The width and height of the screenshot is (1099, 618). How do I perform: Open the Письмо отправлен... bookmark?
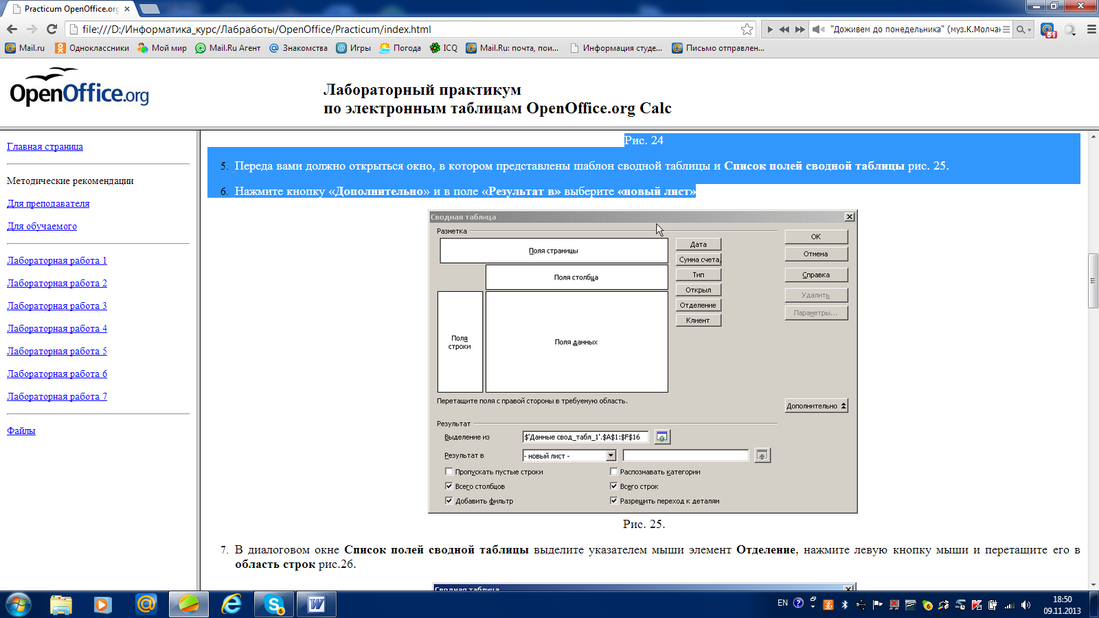pyautogui.click(x=718, y=48)
